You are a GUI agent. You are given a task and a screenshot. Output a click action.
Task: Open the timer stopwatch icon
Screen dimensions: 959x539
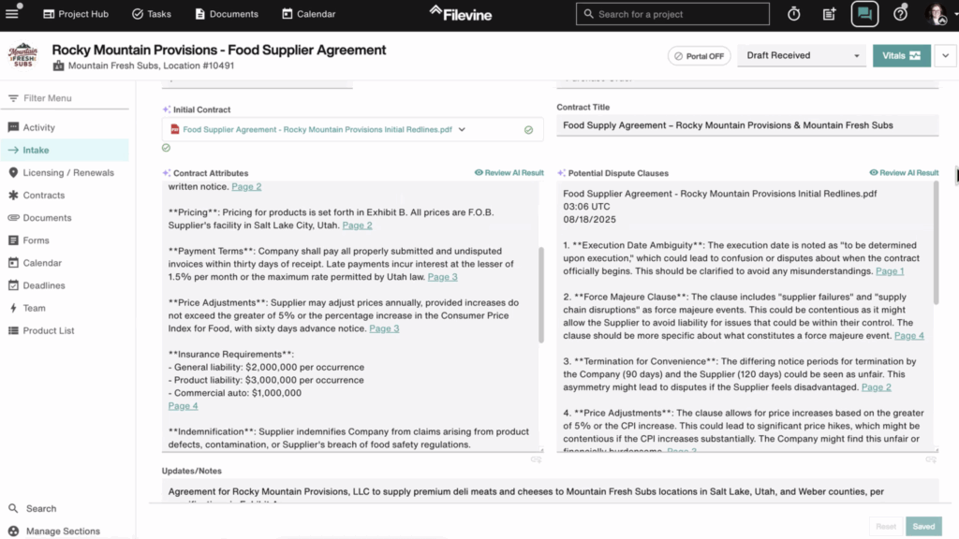point(793,14)
